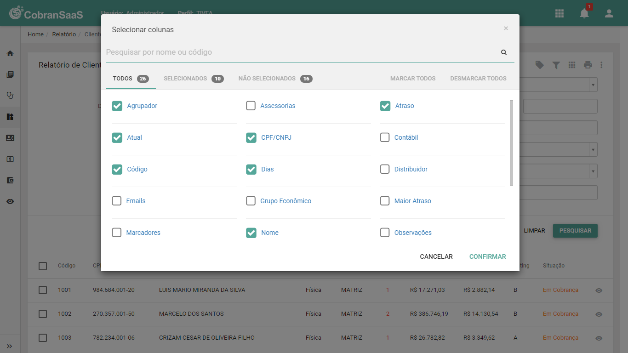Go to Relatório breadcrumb link
The image size is (628, 353).
point(64,34)
